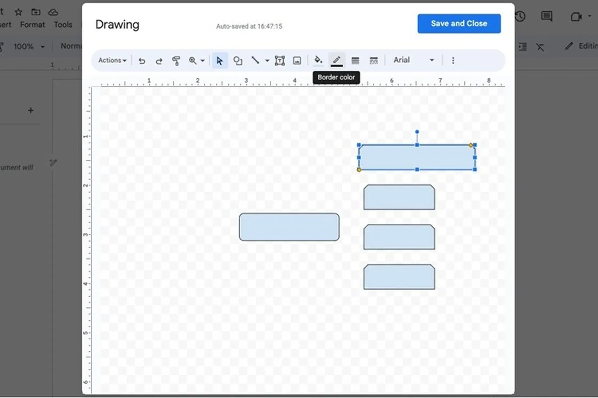
Task: Activate the Paint format tool
Action: pyautogui.click(x=176, y=60)
